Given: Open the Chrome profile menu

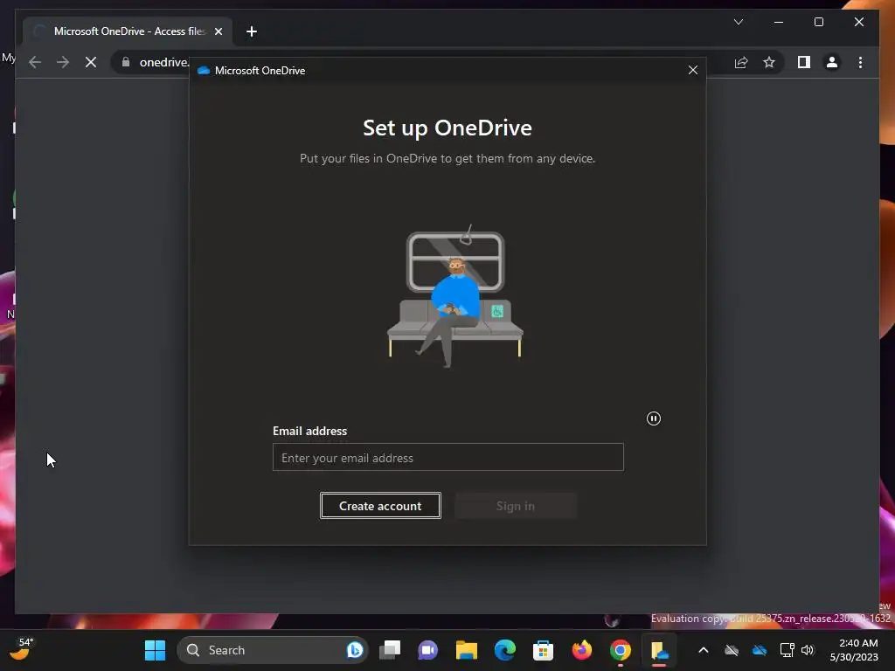Looking at the screenshot, I should tap(832, 62).
